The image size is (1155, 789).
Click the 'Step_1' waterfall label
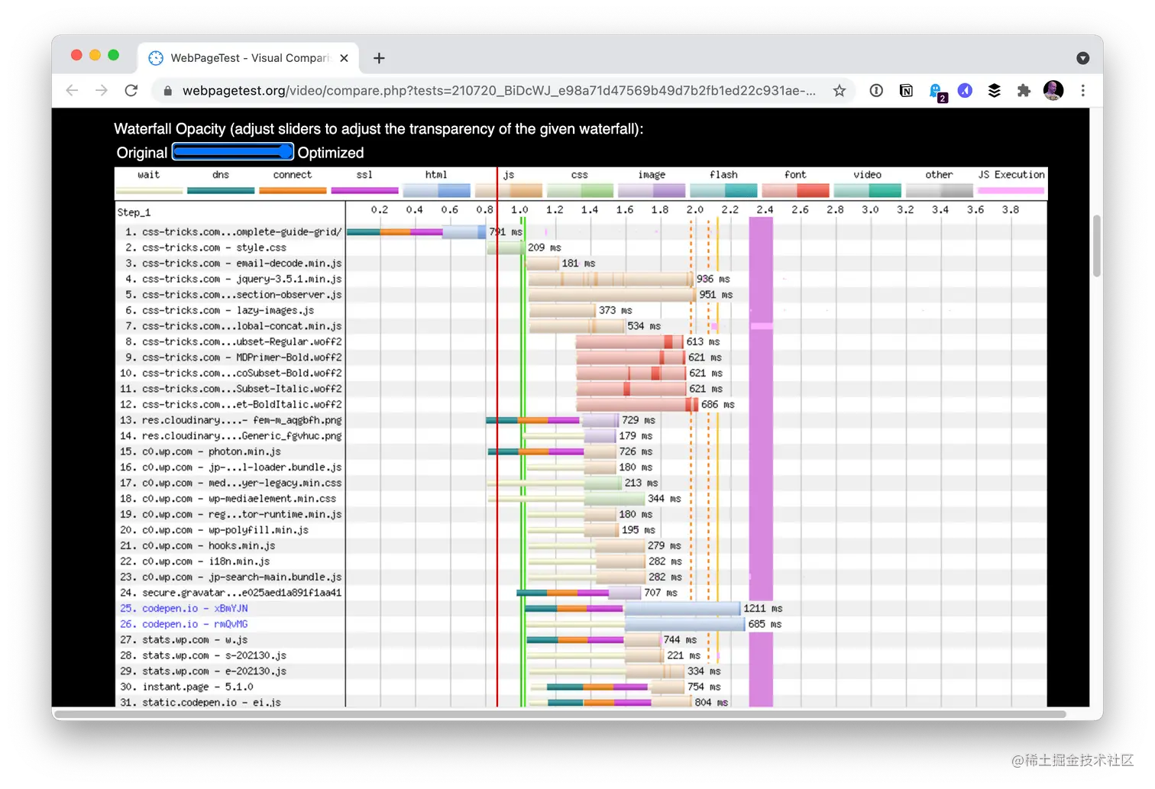pyautogui.click(x=134, y=212)
